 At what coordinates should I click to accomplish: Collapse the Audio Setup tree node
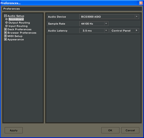5,16
